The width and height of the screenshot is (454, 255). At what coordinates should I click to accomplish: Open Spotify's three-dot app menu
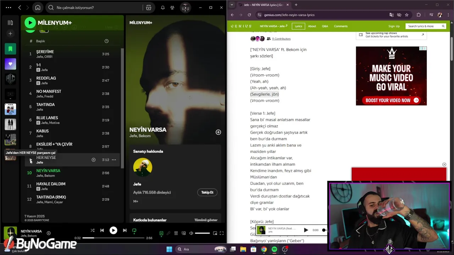9,7
